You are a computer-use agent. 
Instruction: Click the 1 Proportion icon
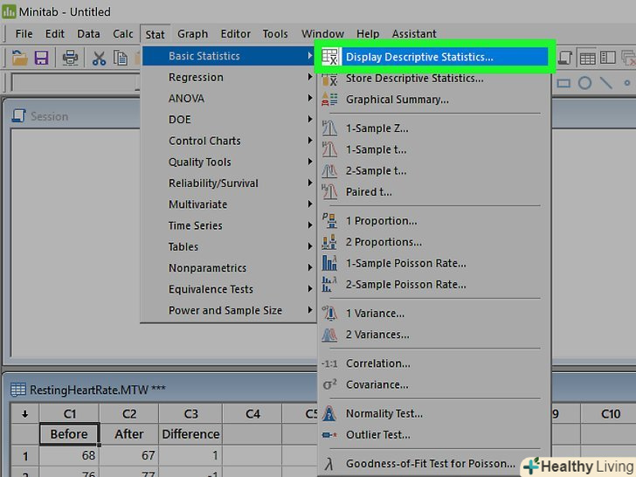pyautogui.click(x=329, y=221)
